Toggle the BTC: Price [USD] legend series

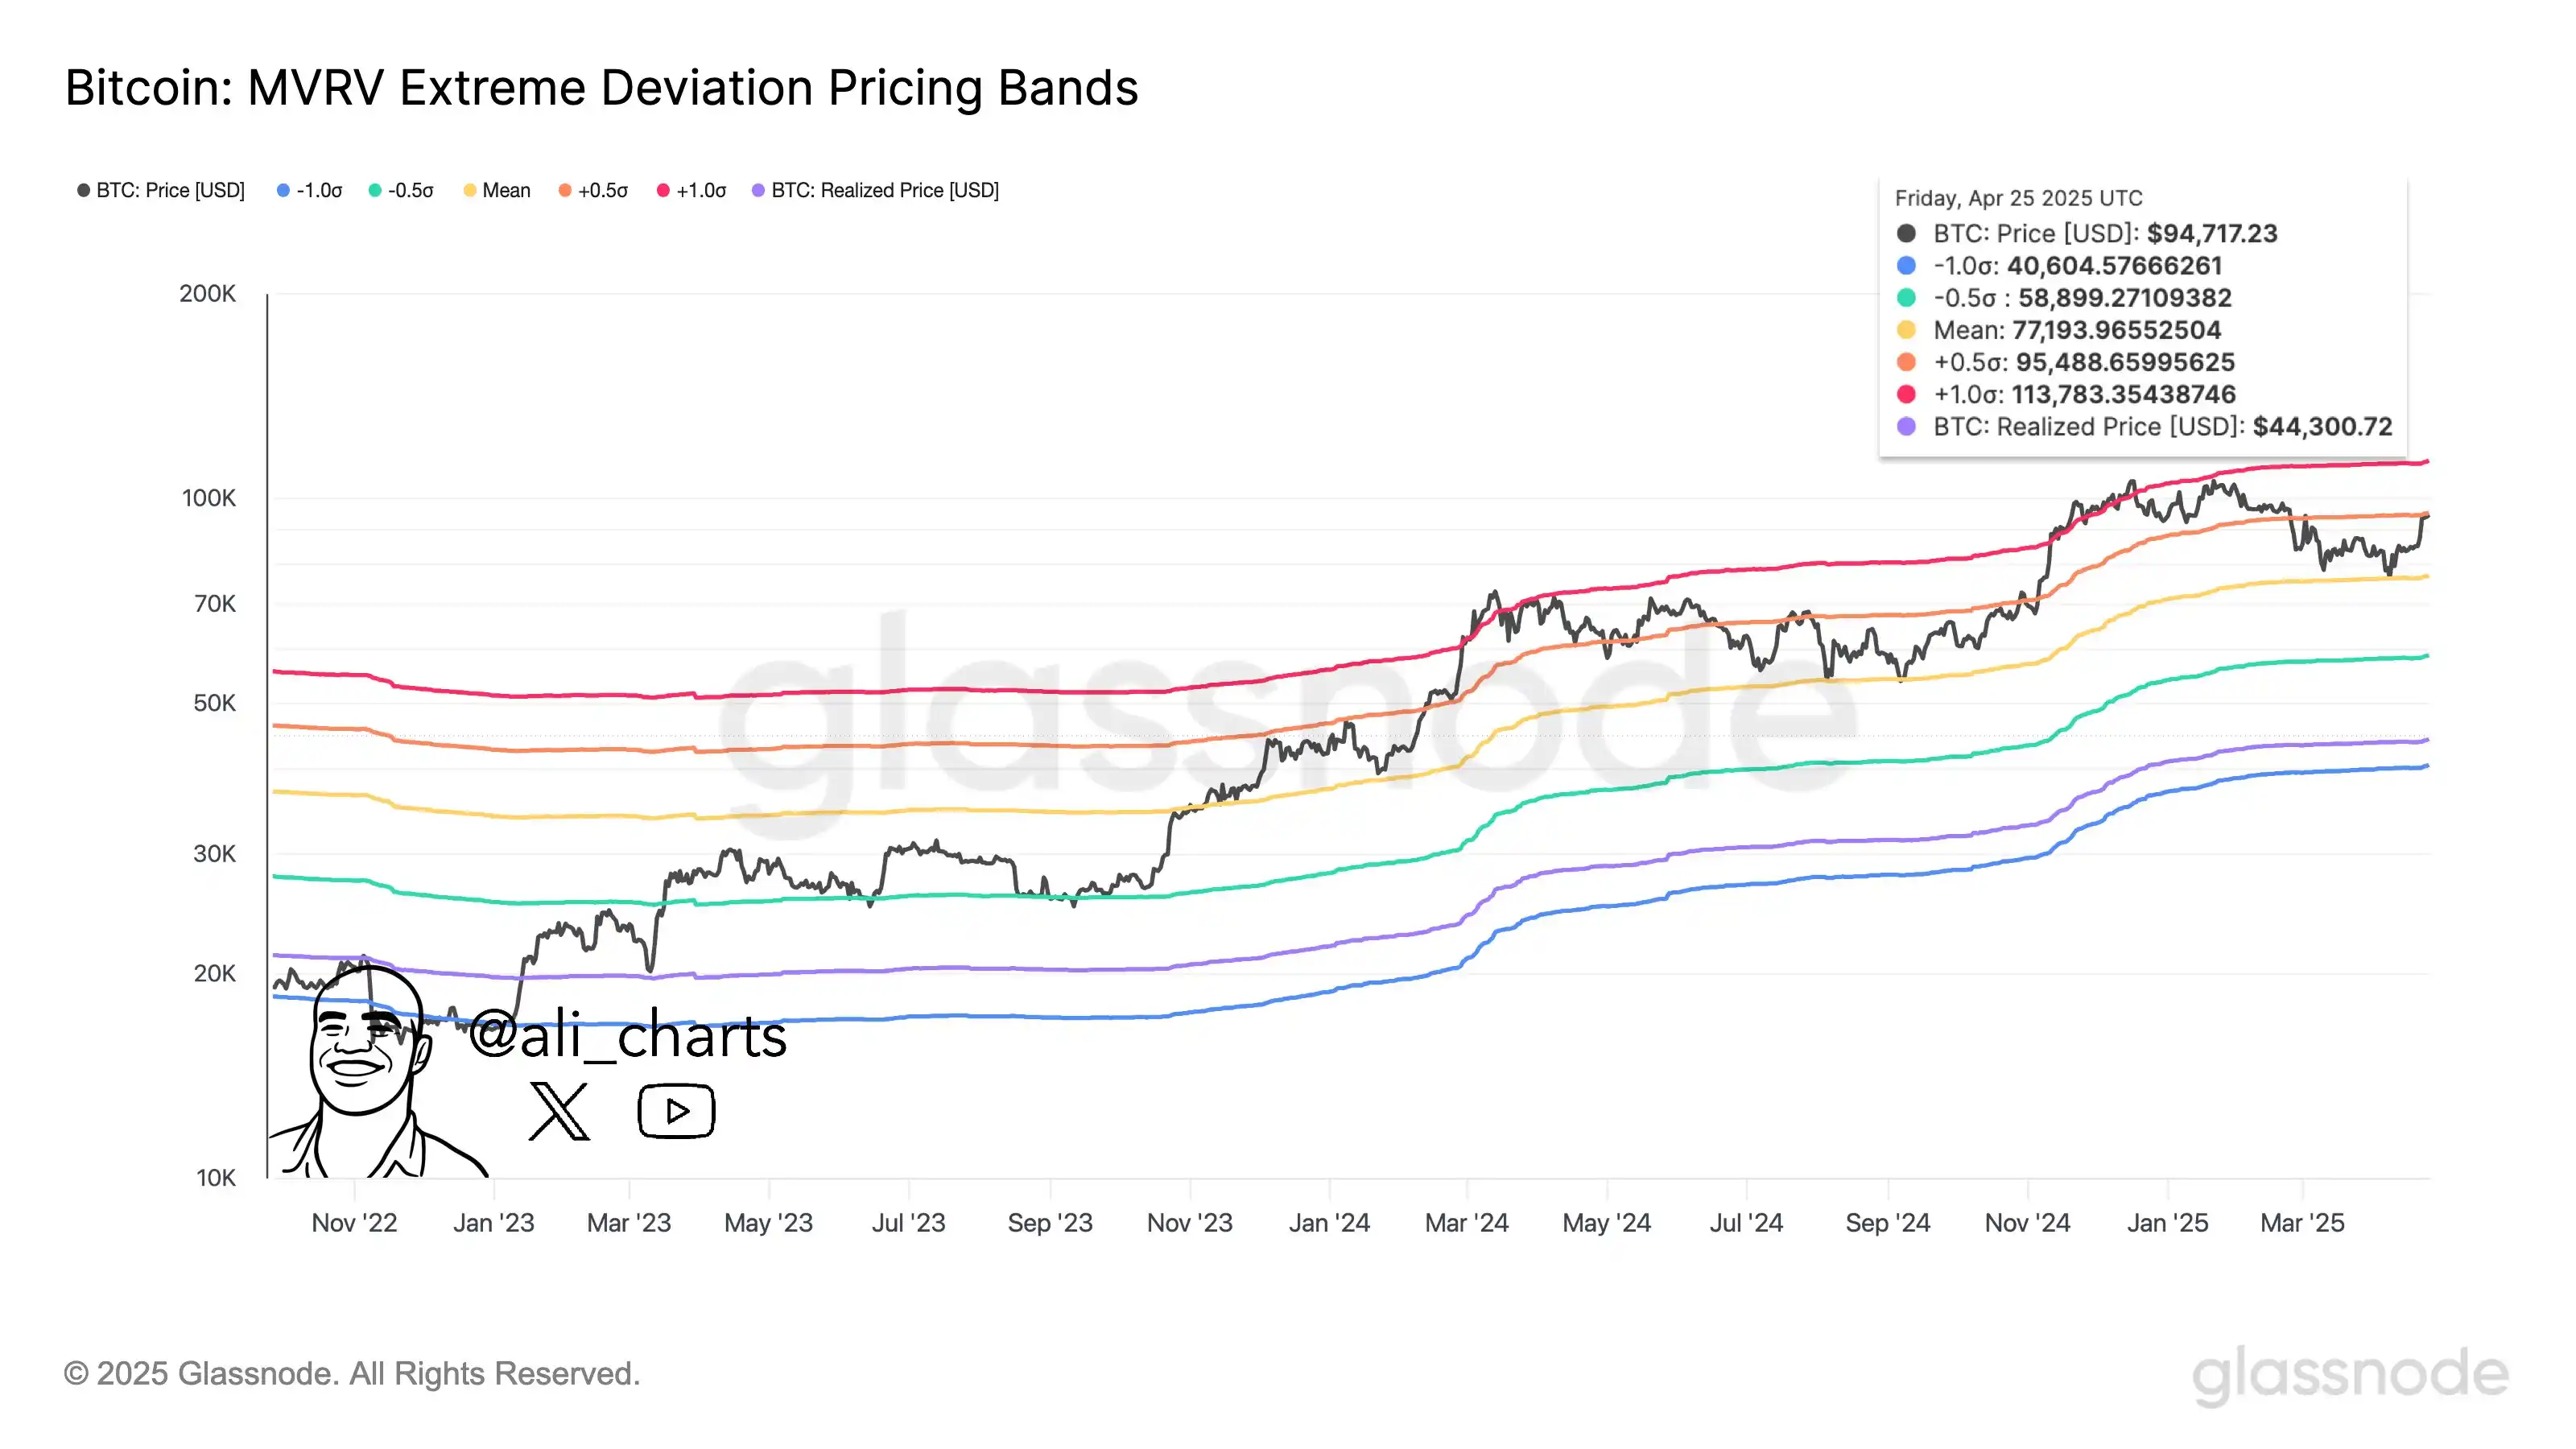point(161,190)
